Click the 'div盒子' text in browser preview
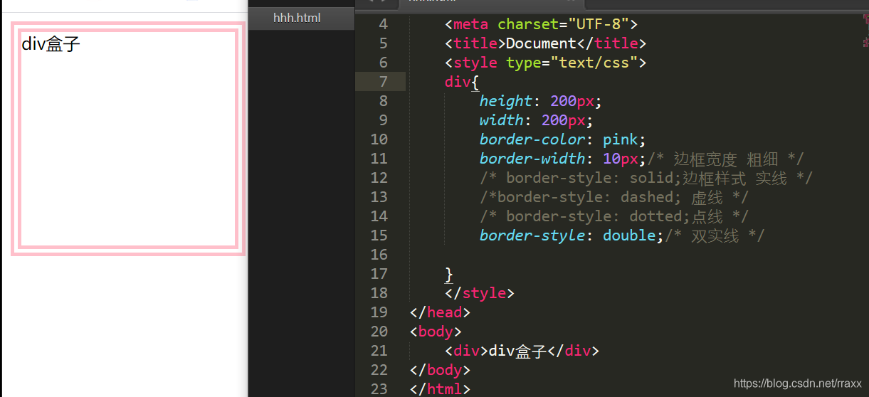Viewport: 869px width, 397px height. 51,44
